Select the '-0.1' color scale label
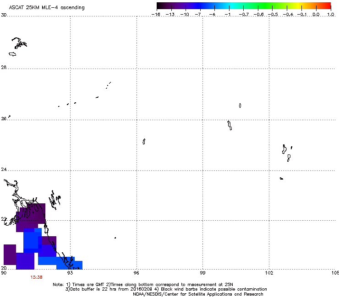The image size is (339, 297). point(302,15)
